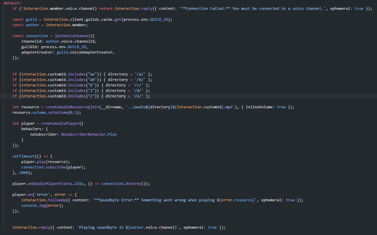Screen dimensions: 377x235
Task: Click the 'adapterCreator:' property key
Action: tap(38, 52)
